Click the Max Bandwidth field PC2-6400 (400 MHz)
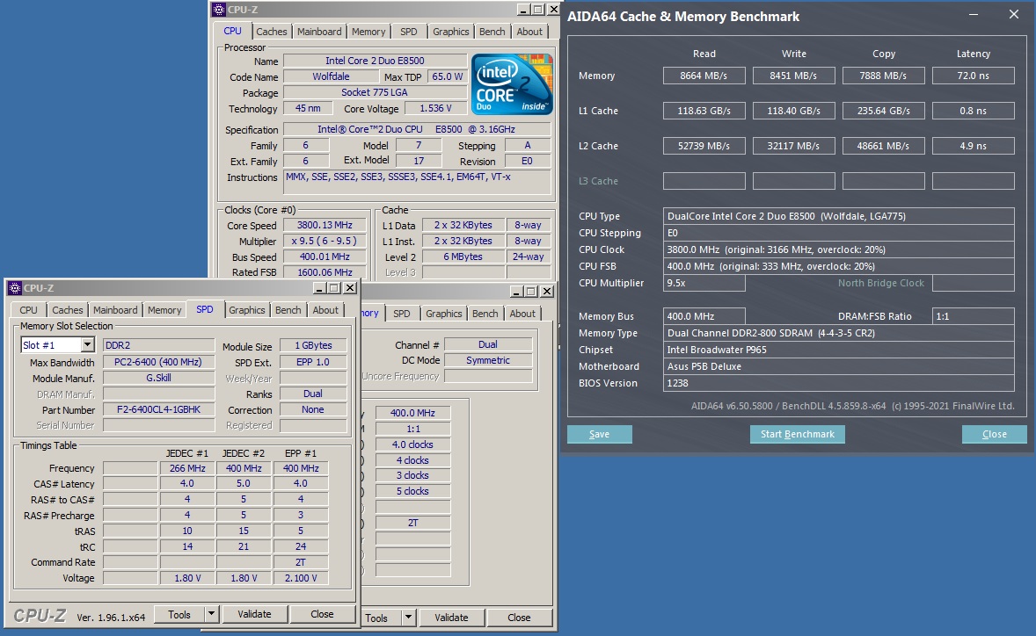1036x636 pixels. coord(158,362)
